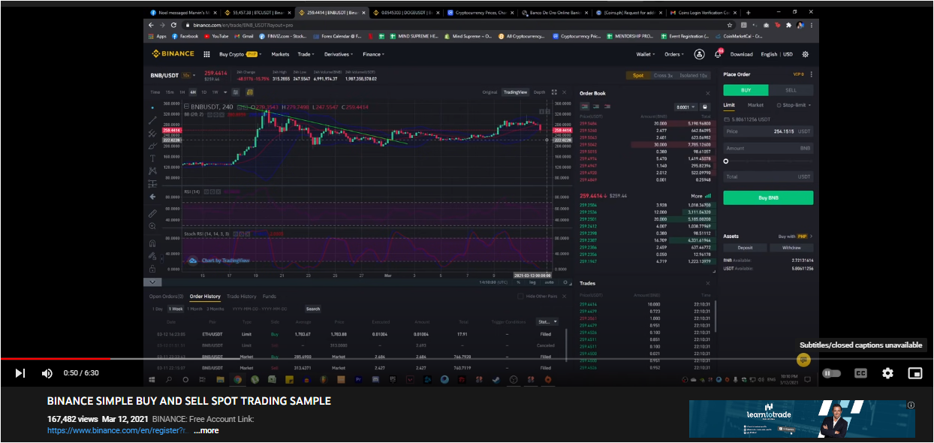
Task: Expand the Finance dropdown menu
Action: [x=373, y=54]
